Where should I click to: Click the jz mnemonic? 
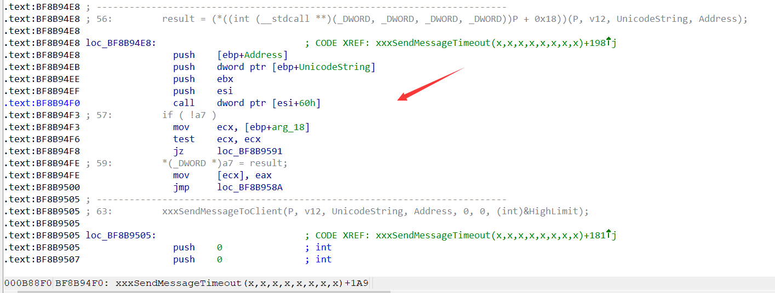click(179, 151)
